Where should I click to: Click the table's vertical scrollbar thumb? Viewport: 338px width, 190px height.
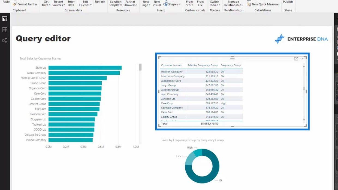click(x=304, y=89)
